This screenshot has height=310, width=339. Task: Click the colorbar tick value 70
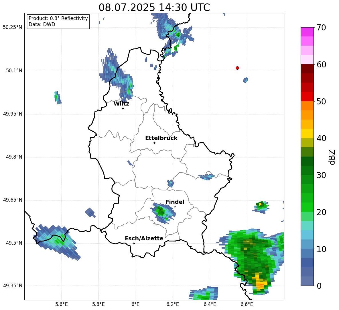[321, 28]
